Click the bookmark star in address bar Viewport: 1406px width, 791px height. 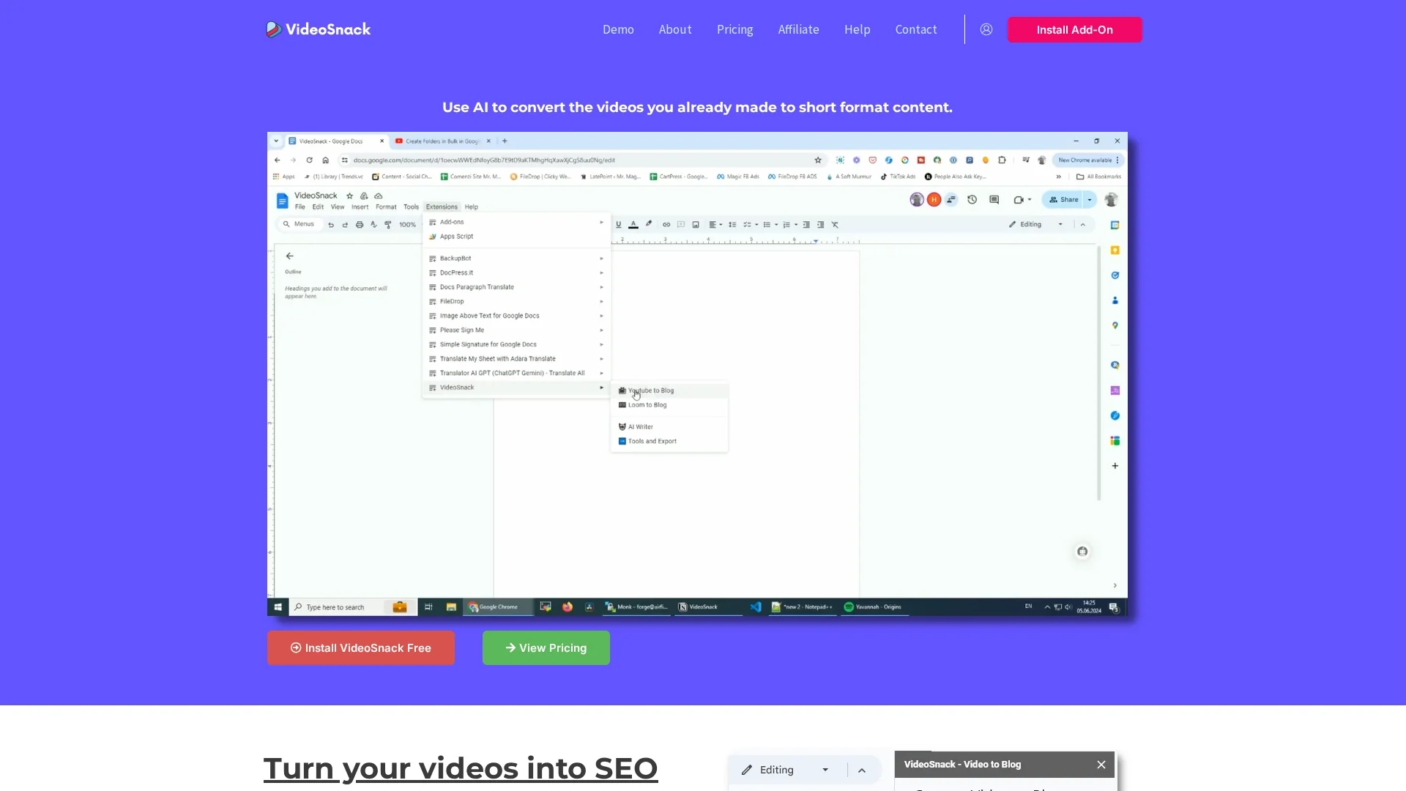pyautogui.click(x=818, y=160)
